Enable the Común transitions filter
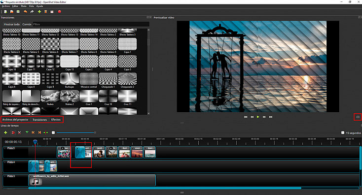Screen dimensions: 362x195 [x=27, y=24]
